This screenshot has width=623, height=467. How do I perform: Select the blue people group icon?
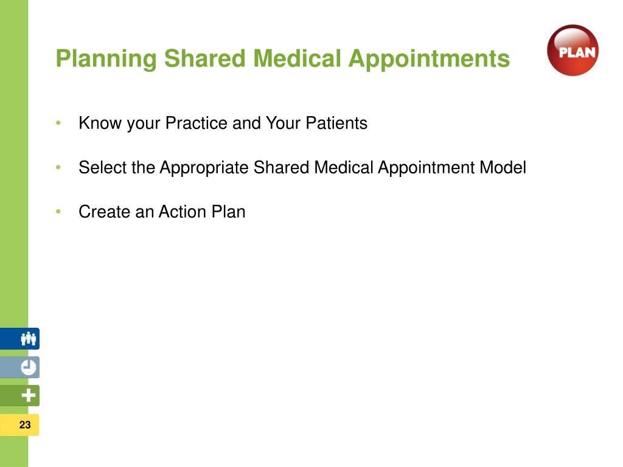(28, 339)
